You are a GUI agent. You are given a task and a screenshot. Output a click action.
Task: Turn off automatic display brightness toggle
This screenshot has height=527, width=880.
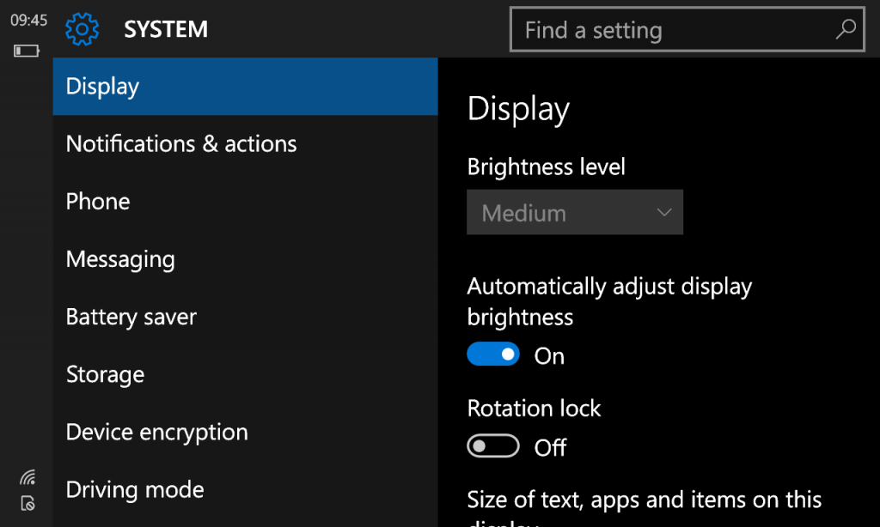492,354
